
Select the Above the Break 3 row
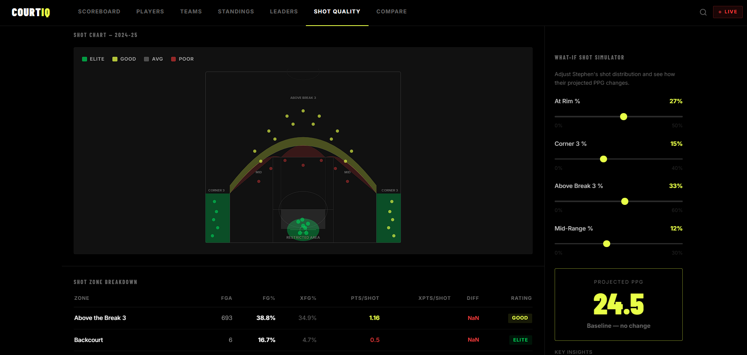tap(303, 318)
